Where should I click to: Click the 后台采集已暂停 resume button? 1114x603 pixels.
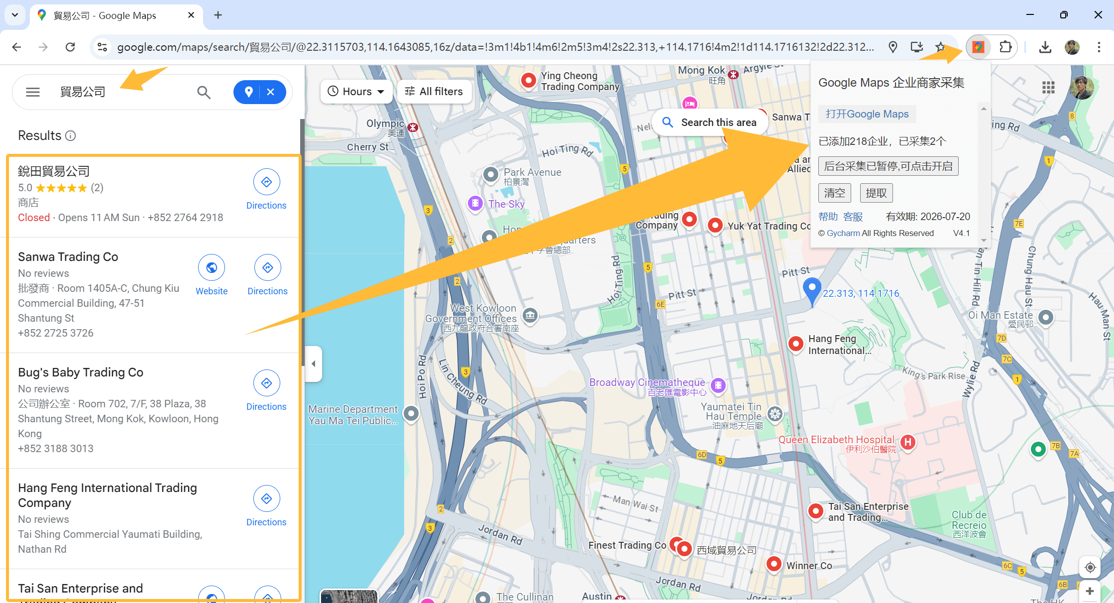888,166
